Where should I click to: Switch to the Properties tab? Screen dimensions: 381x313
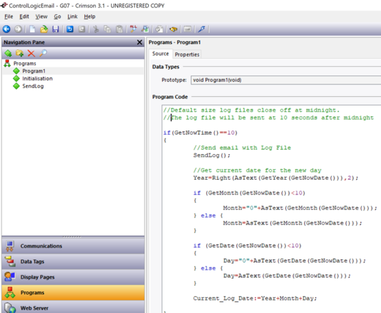click(x=187, y=55)
